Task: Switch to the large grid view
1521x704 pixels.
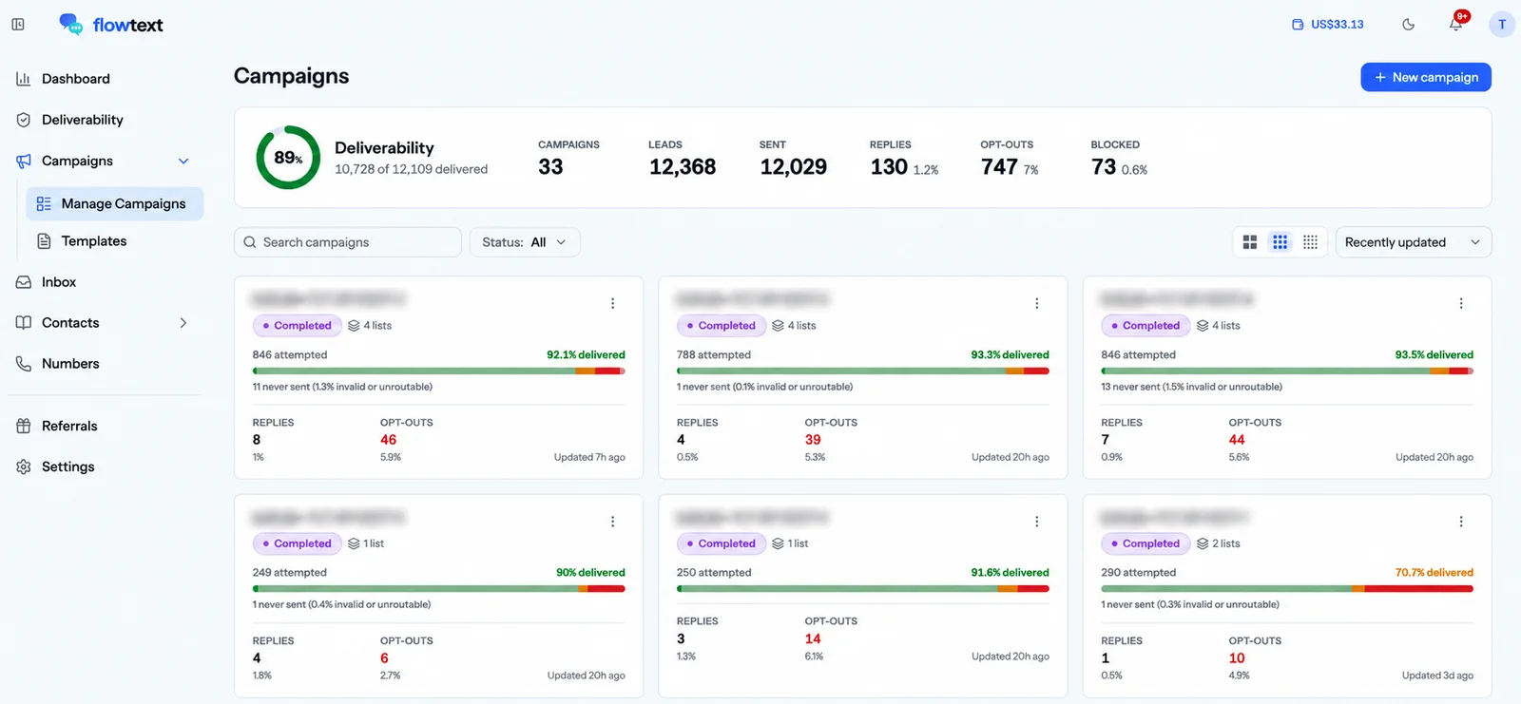Action: tap(1250, 242)
